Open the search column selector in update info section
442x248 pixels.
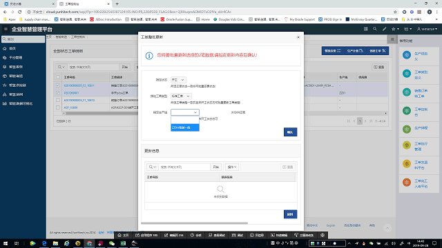152,167
